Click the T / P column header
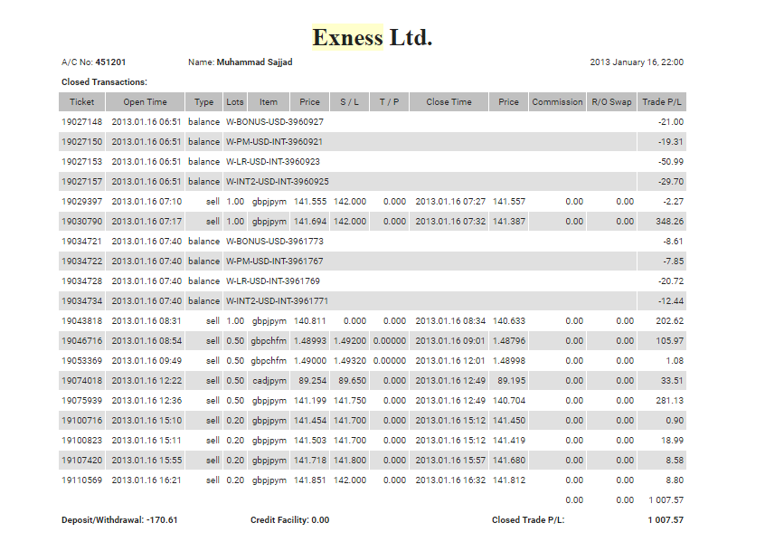 click(389, 101)
